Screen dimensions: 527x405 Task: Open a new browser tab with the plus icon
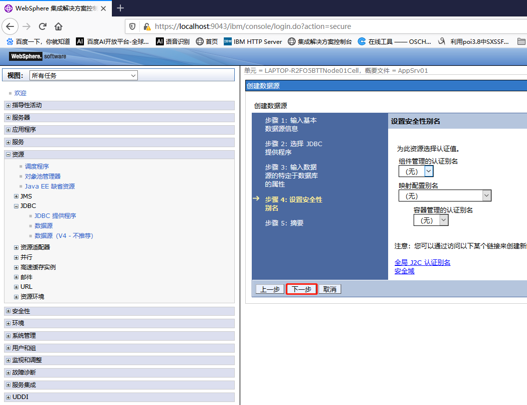tap(120, 8)
